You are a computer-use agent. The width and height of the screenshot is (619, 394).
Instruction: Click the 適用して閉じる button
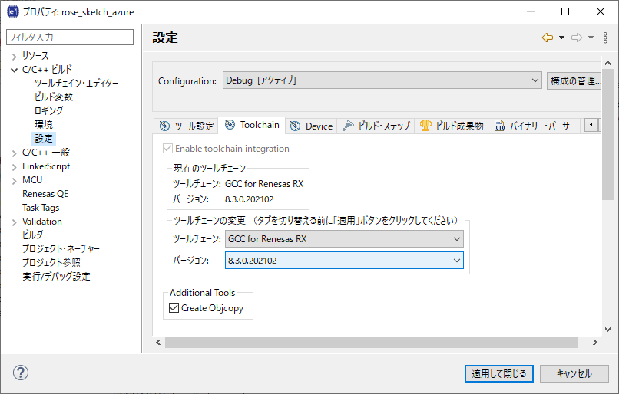pos(499,373)
